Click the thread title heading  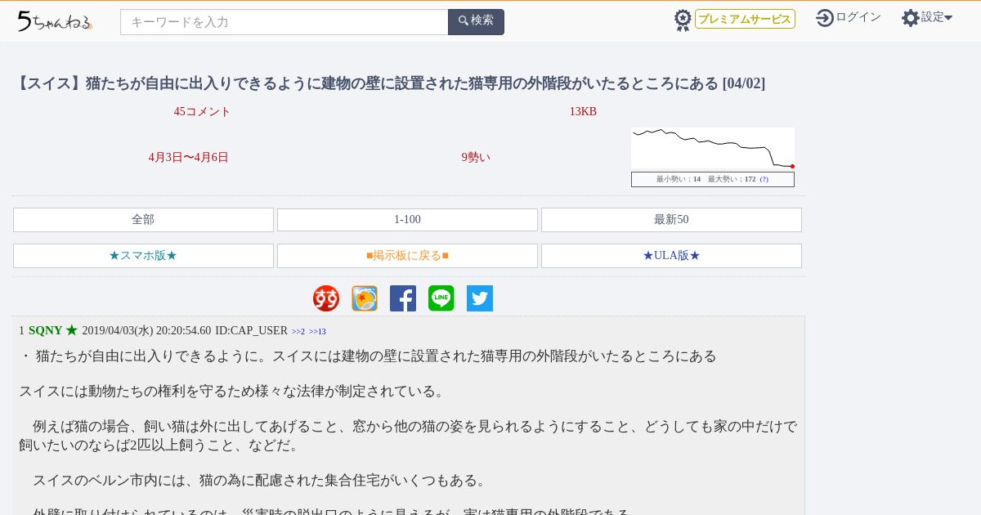[x=389, y=83]
